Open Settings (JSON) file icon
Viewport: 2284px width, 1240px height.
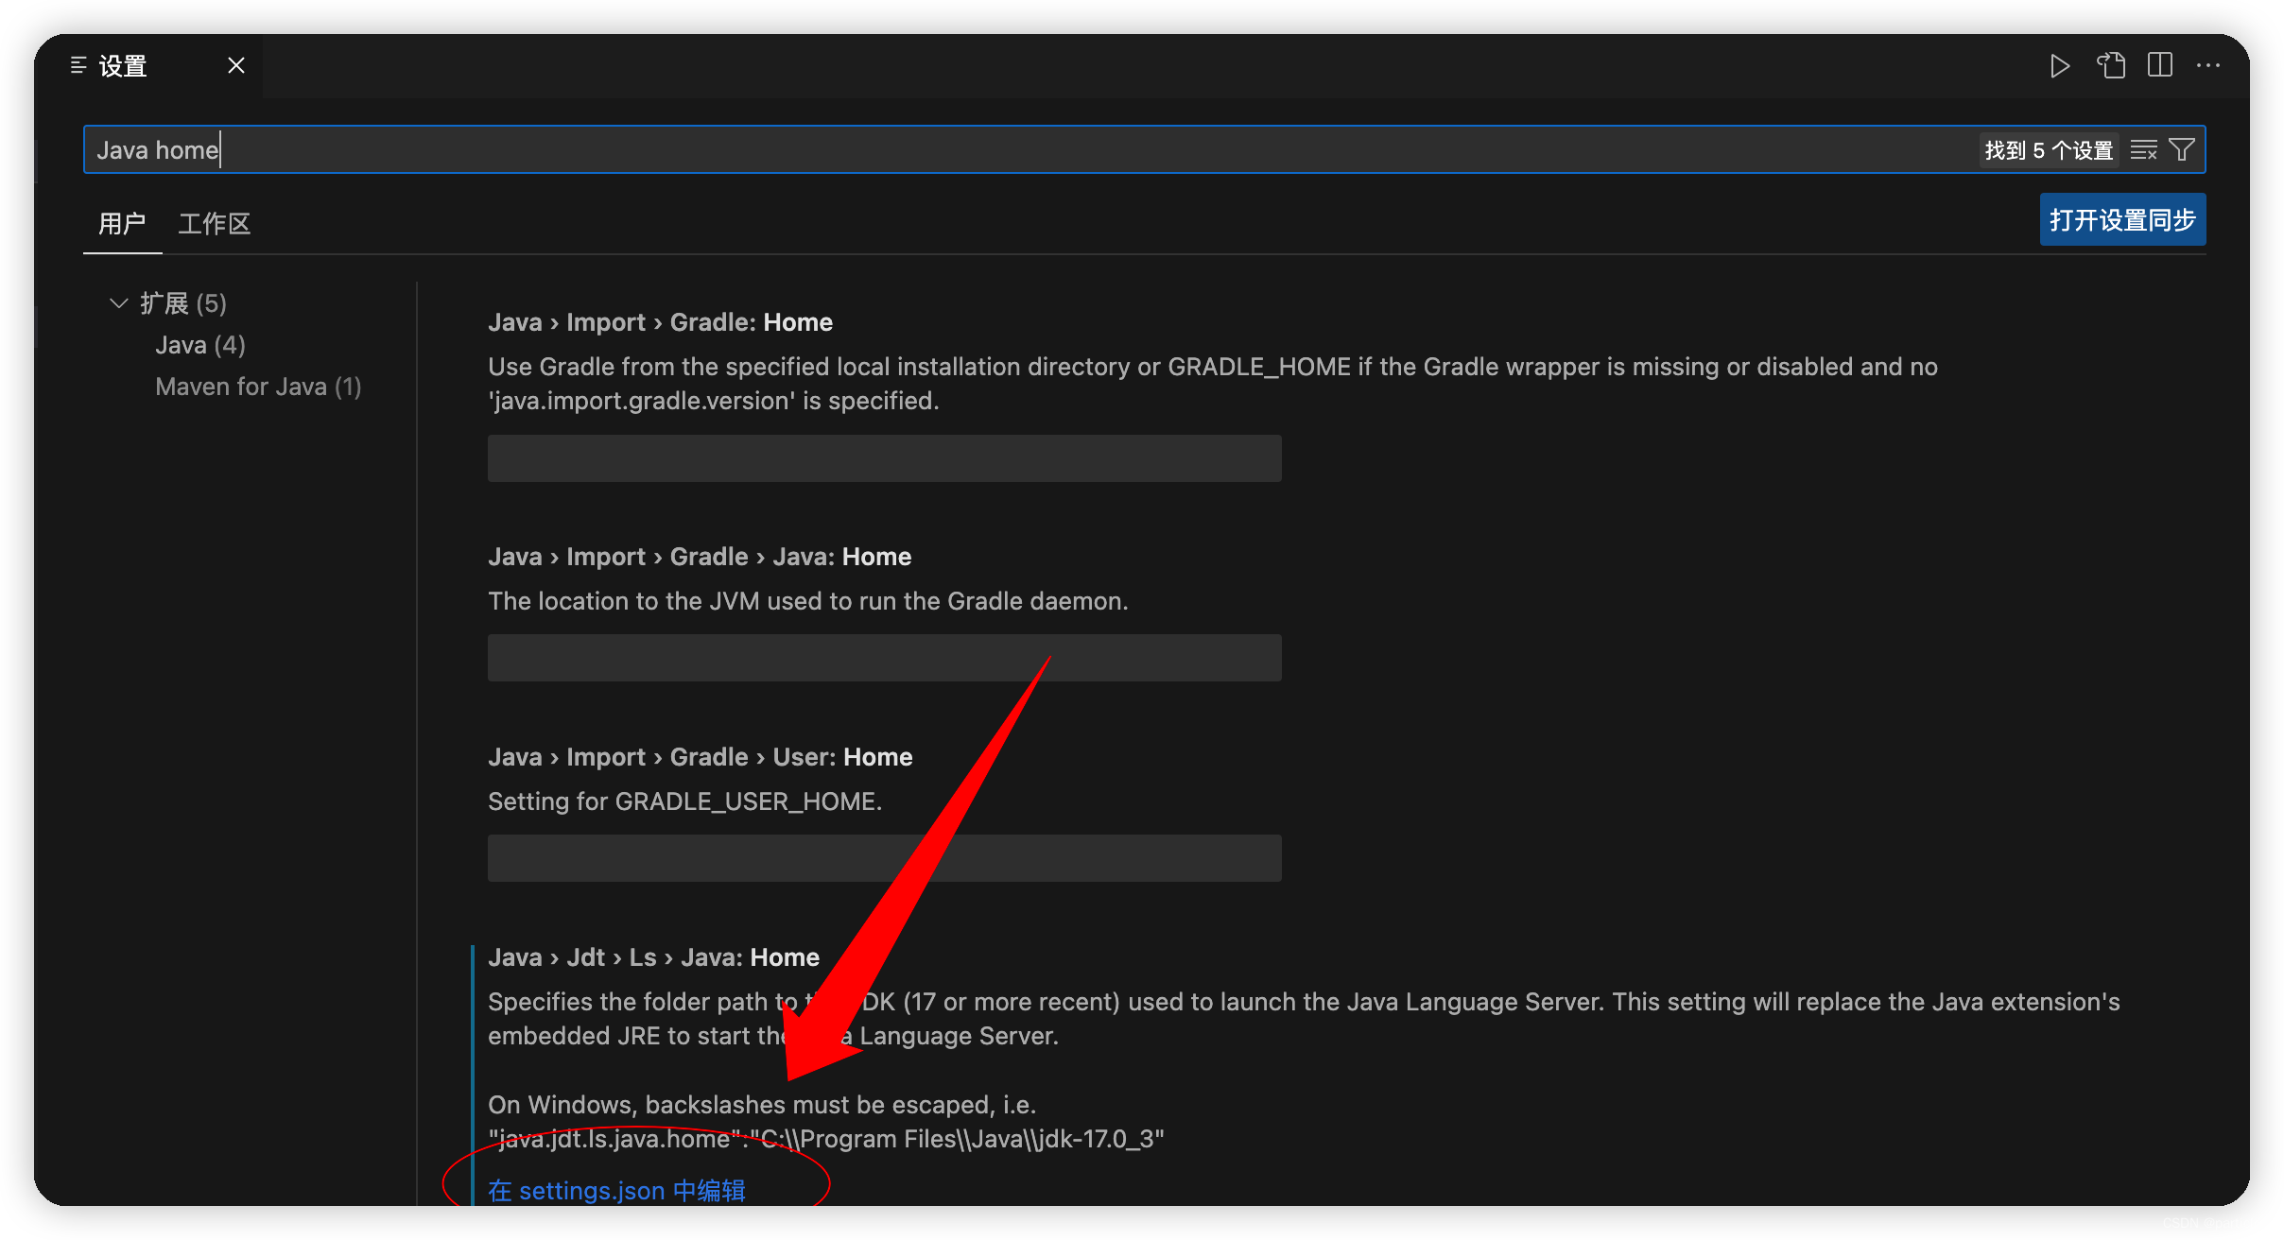[2111, 65]
